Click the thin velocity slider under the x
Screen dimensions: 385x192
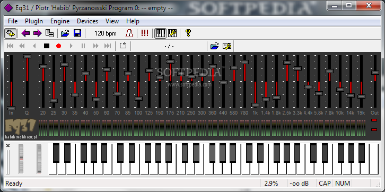(8, 162)
